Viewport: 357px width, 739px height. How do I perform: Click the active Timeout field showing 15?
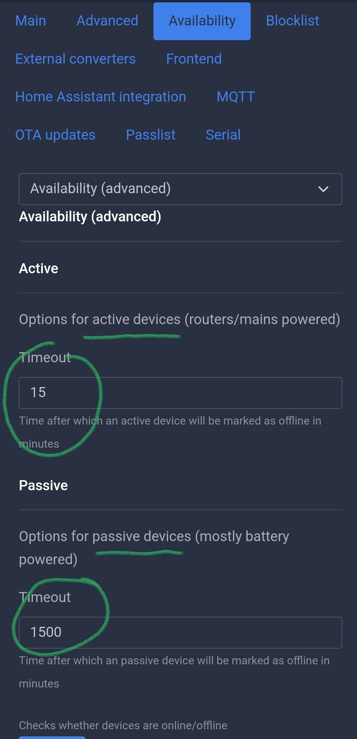[180, 393]
